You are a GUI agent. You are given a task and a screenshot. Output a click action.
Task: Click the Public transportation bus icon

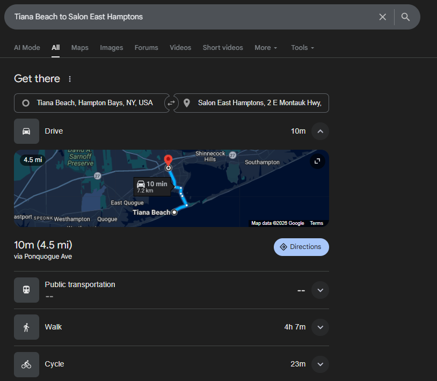pos(26,290)
